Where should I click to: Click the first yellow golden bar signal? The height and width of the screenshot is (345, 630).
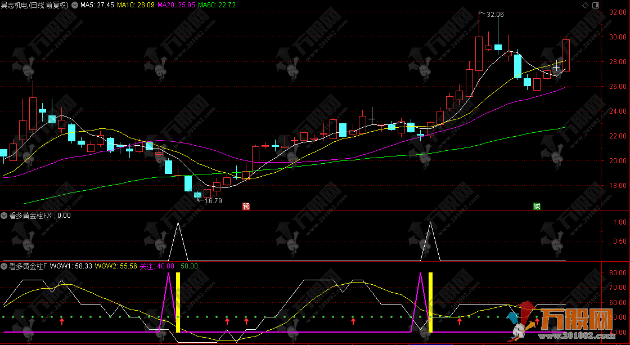(178, 302)
